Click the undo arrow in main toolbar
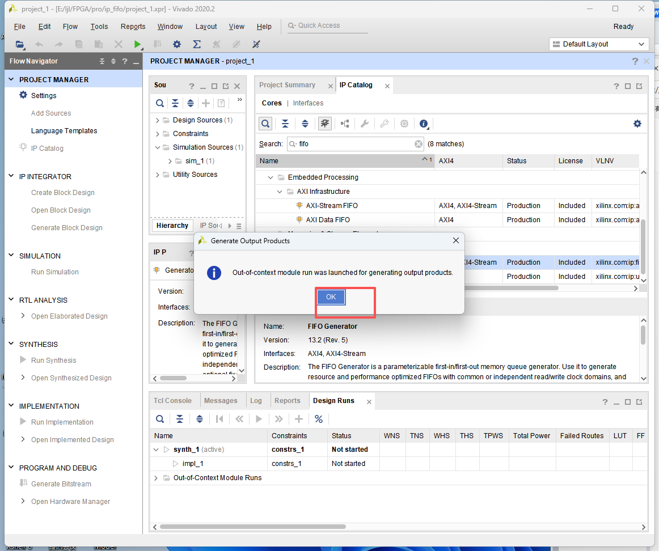The height and width of the screenshot is (551, 659). click(x=39, y=44)
